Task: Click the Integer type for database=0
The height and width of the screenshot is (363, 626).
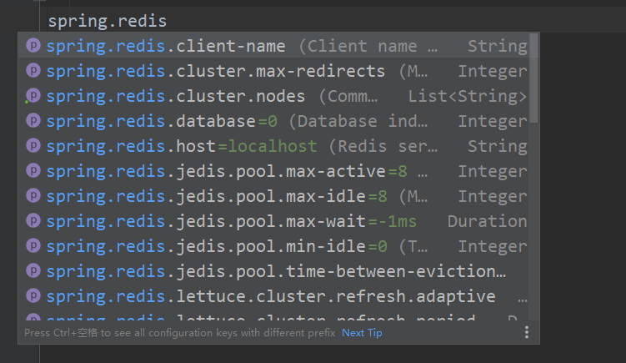Action: [493, 122]
